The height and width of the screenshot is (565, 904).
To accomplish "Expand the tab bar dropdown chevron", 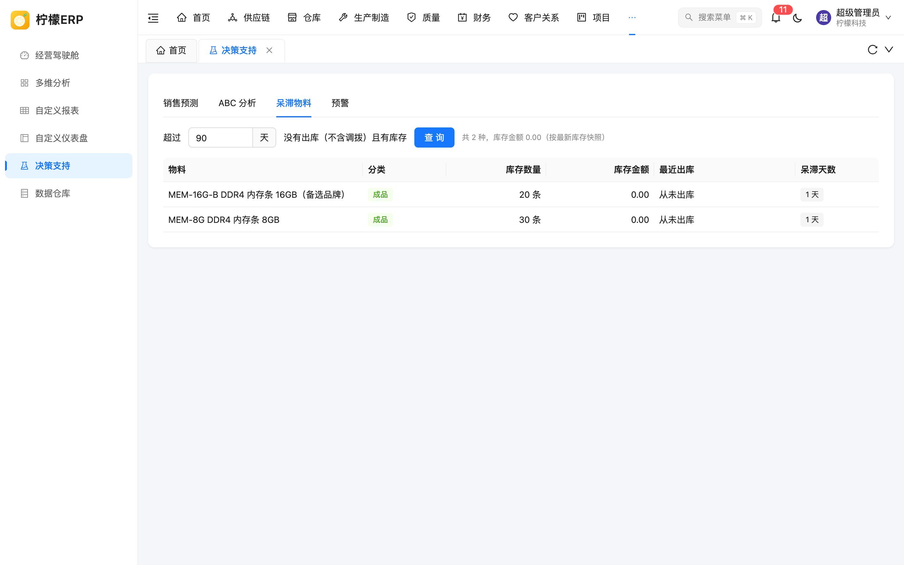I will pos(889,49).
